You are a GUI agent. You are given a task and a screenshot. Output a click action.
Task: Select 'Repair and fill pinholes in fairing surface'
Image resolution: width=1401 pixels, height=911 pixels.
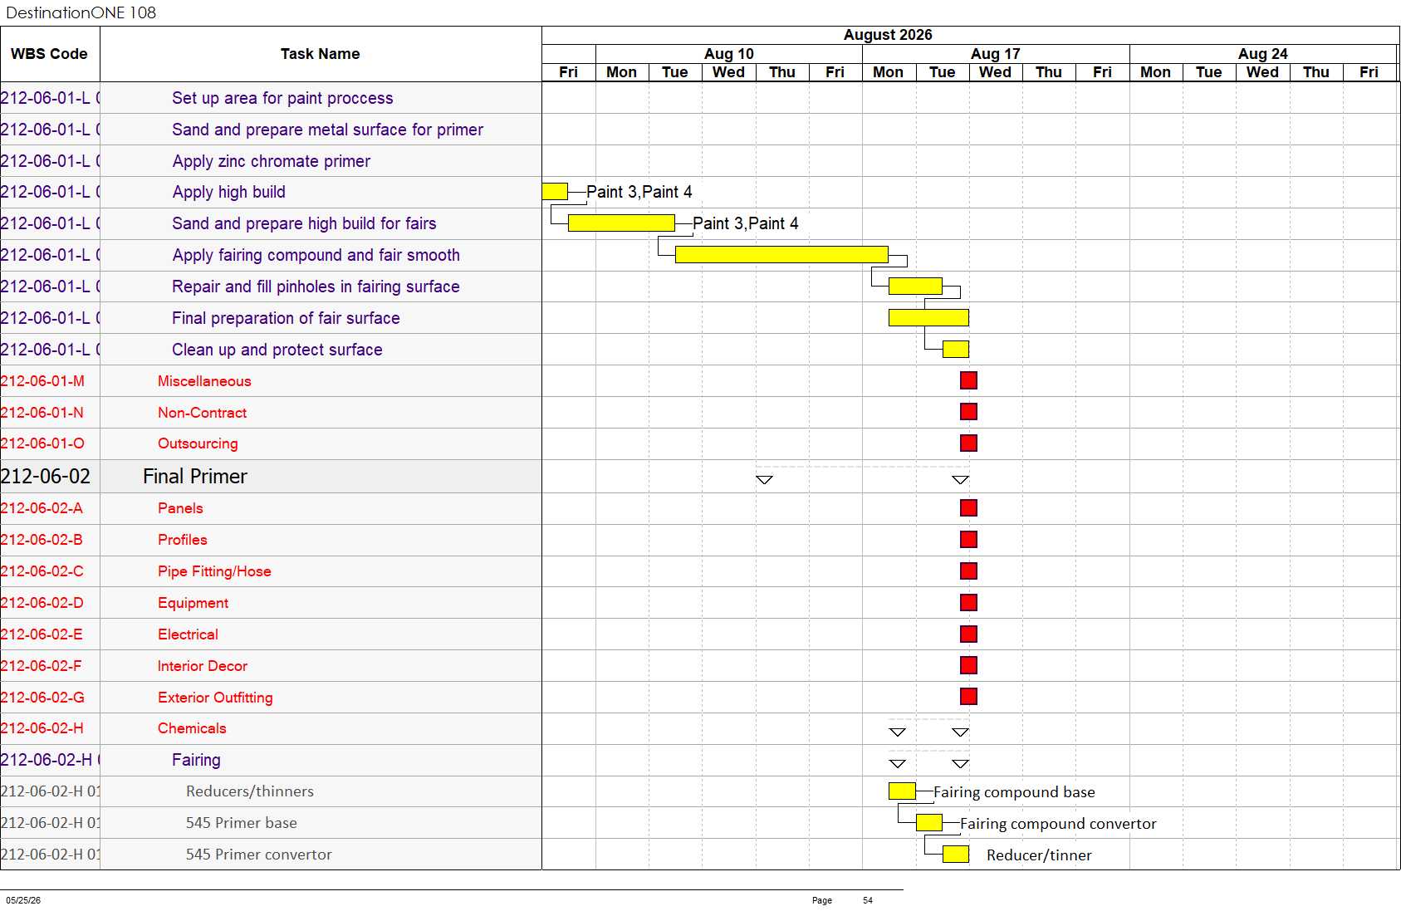point(316,287)
